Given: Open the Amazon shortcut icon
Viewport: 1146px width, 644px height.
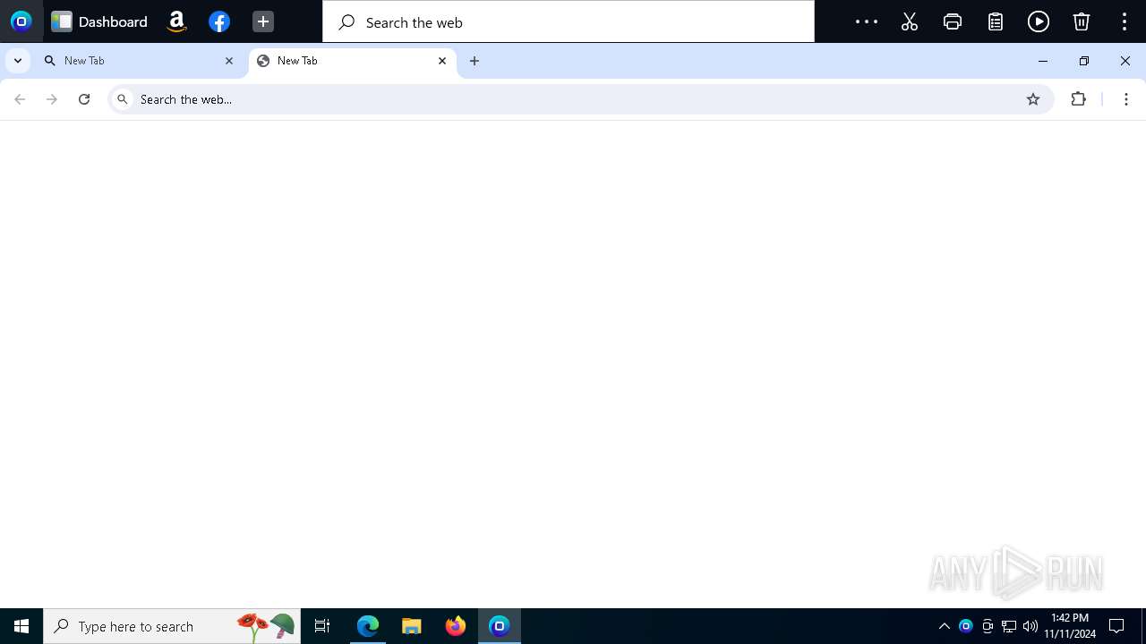Looking at the screenshot, I should coord(176,21).
